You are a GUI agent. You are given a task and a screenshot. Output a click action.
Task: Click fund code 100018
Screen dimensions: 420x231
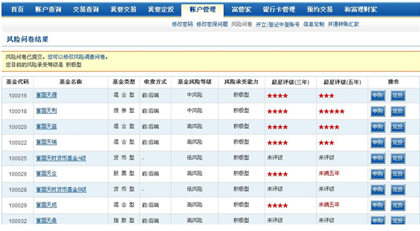tap(18, 111)
